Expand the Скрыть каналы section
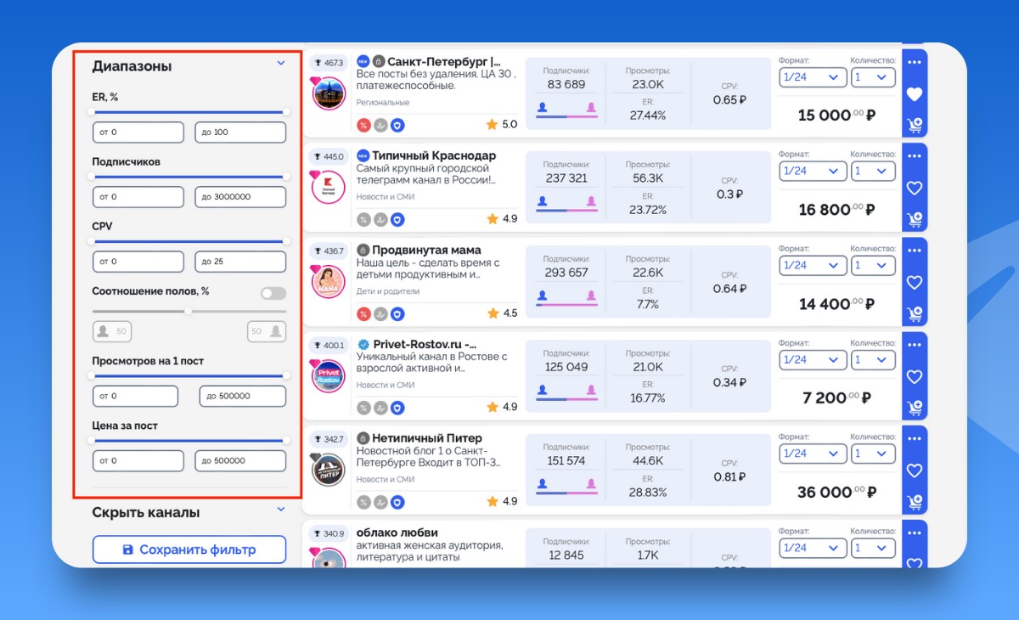 click(x=281, y=510)
